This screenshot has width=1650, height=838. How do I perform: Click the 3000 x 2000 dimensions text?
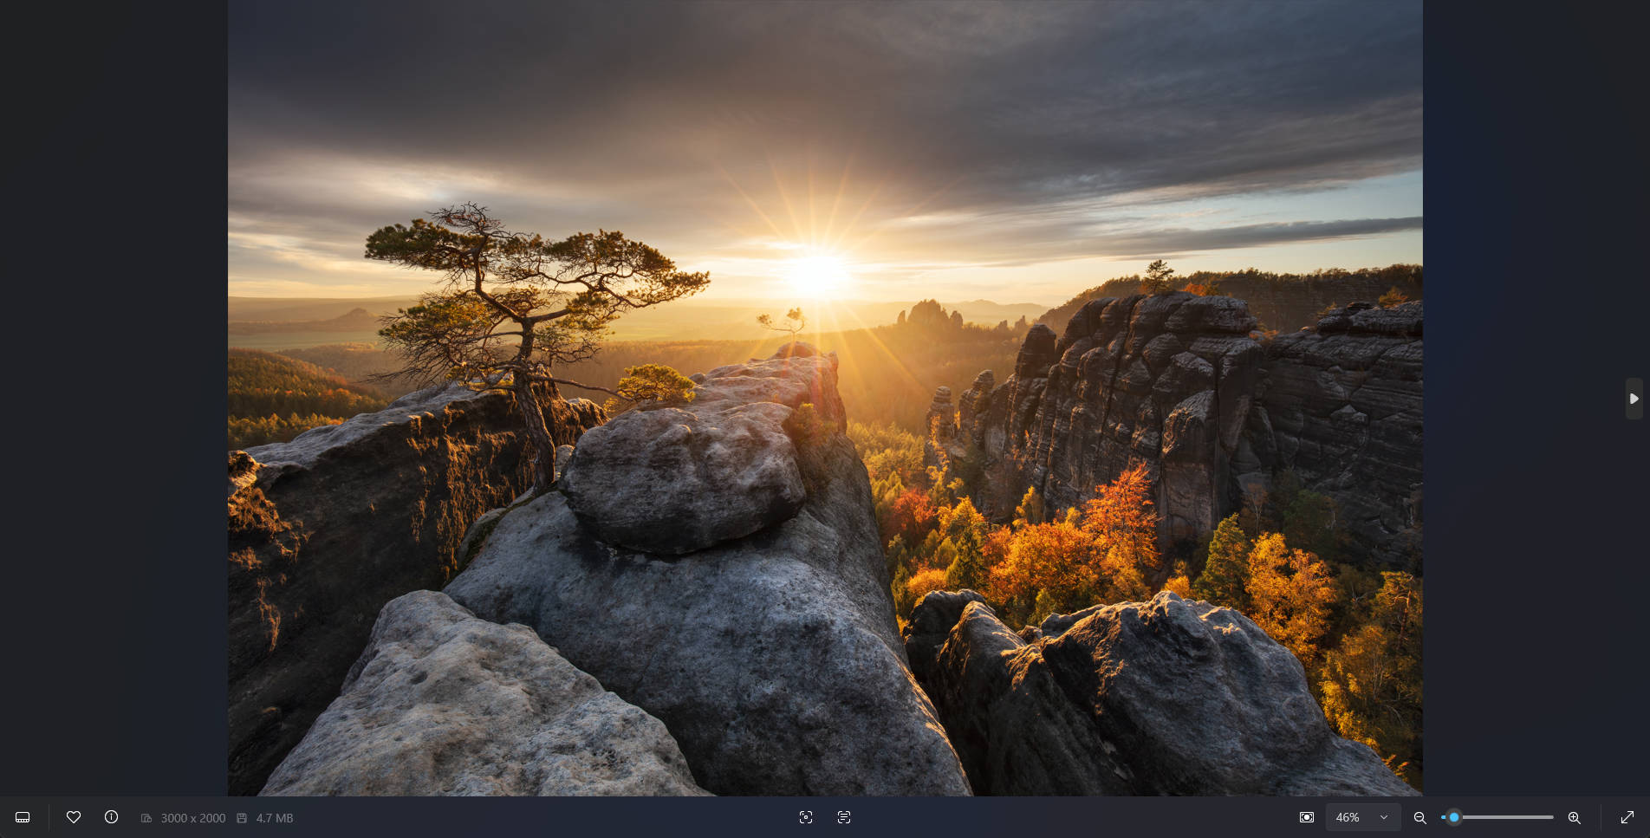(x=192, y=818)
